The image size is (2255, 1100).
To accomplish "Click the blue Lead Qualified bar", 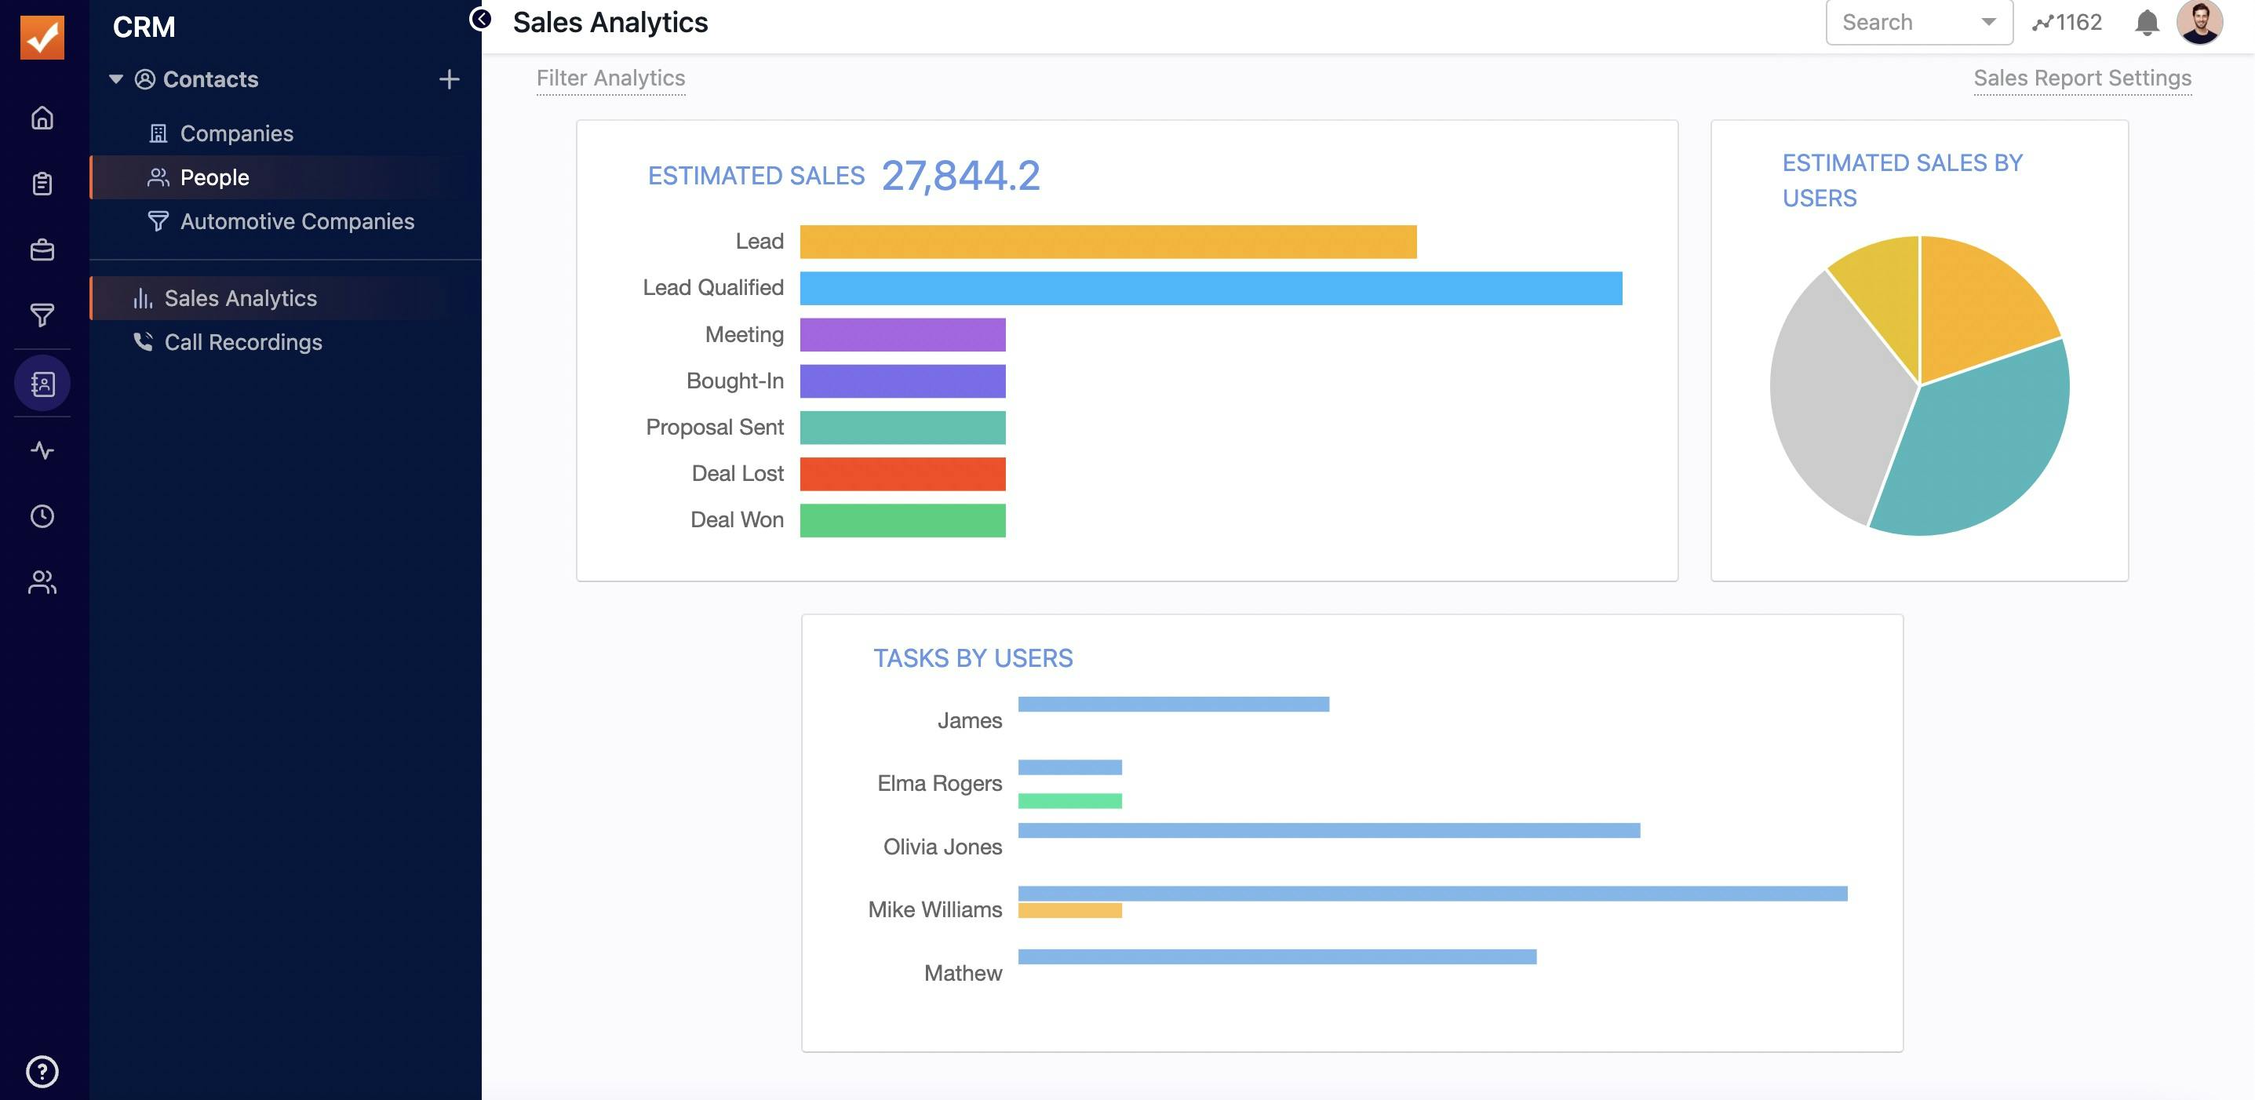I will [x=1210, y=289].
